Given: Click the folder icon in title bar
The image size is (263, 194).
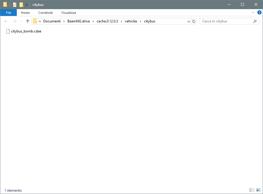Looking at the screenshot, I should [5, 4].
